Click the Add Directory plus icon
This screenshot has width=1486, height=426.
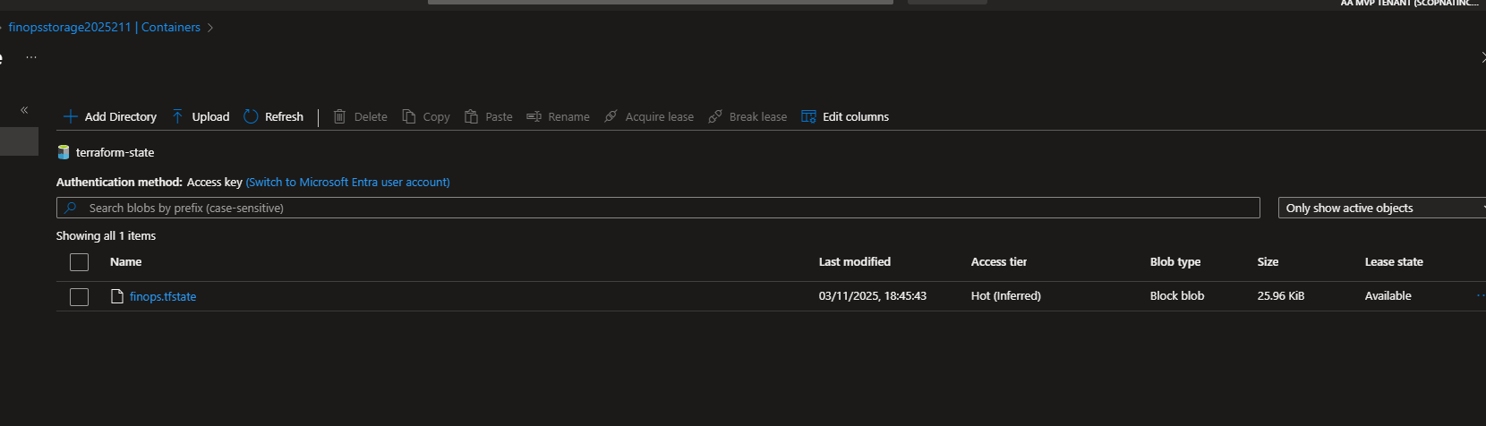71,116
